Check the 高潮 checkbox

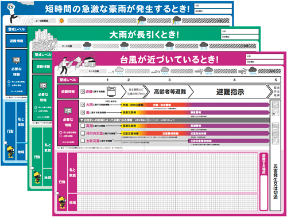(83, 126)
